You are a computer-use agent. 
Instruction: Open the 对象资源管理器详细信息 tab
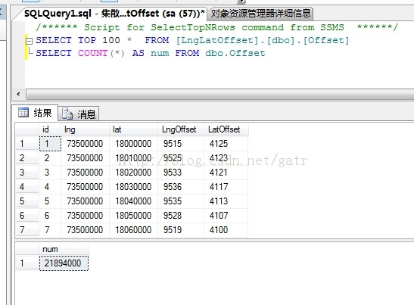click(x=260, y=14)
